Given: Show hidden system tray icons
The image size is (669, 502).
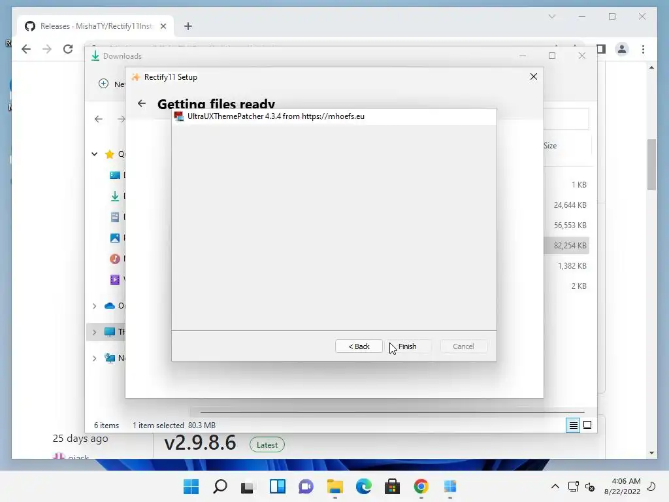Looking at the screenshot, I should (555, 486).
